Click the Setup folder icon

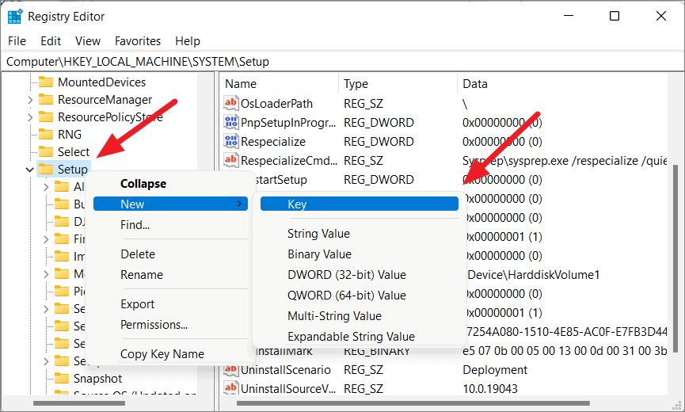tap(45, 169)
